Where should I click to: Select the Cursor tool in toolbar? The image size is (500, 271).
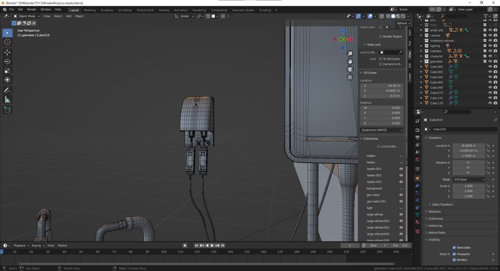[x=7, y=42]
